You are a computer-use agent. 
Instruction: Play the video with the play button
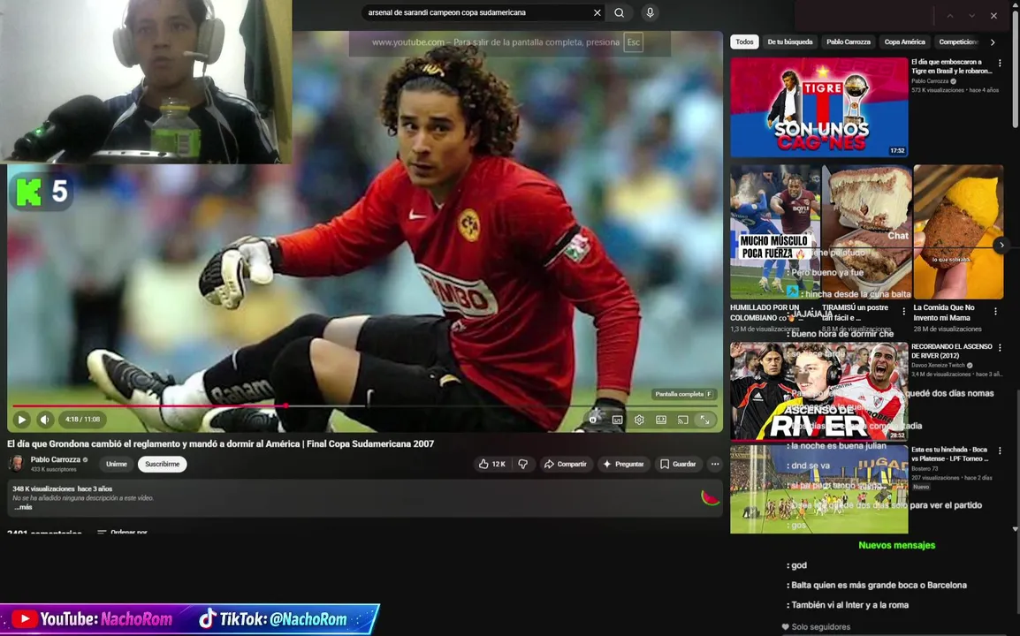pyautogui.click(x=21, y=420)
